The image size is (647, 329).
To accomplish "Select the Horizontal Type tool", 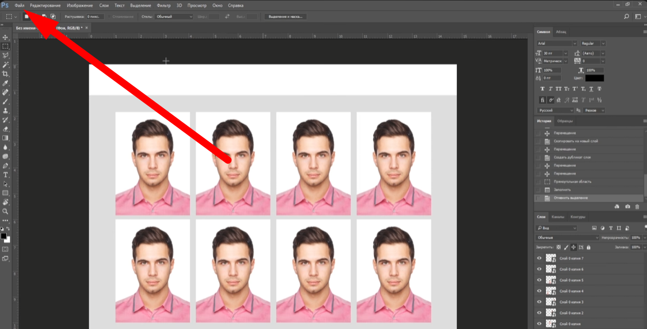I will (6, 175).
